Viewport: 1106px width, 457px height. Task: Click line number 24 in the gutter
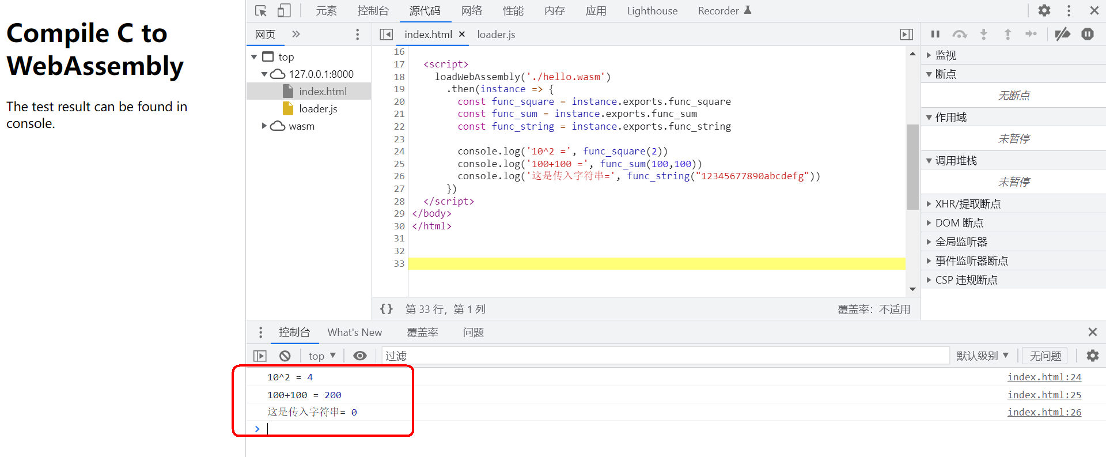point(399,152)
